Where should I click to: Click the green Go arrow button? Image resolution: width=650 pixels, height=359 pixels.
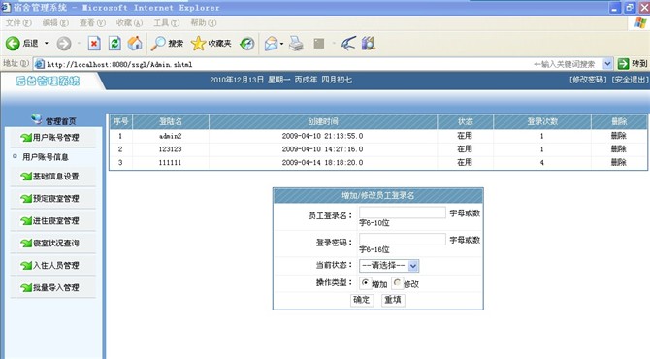[x=623, y=63]
